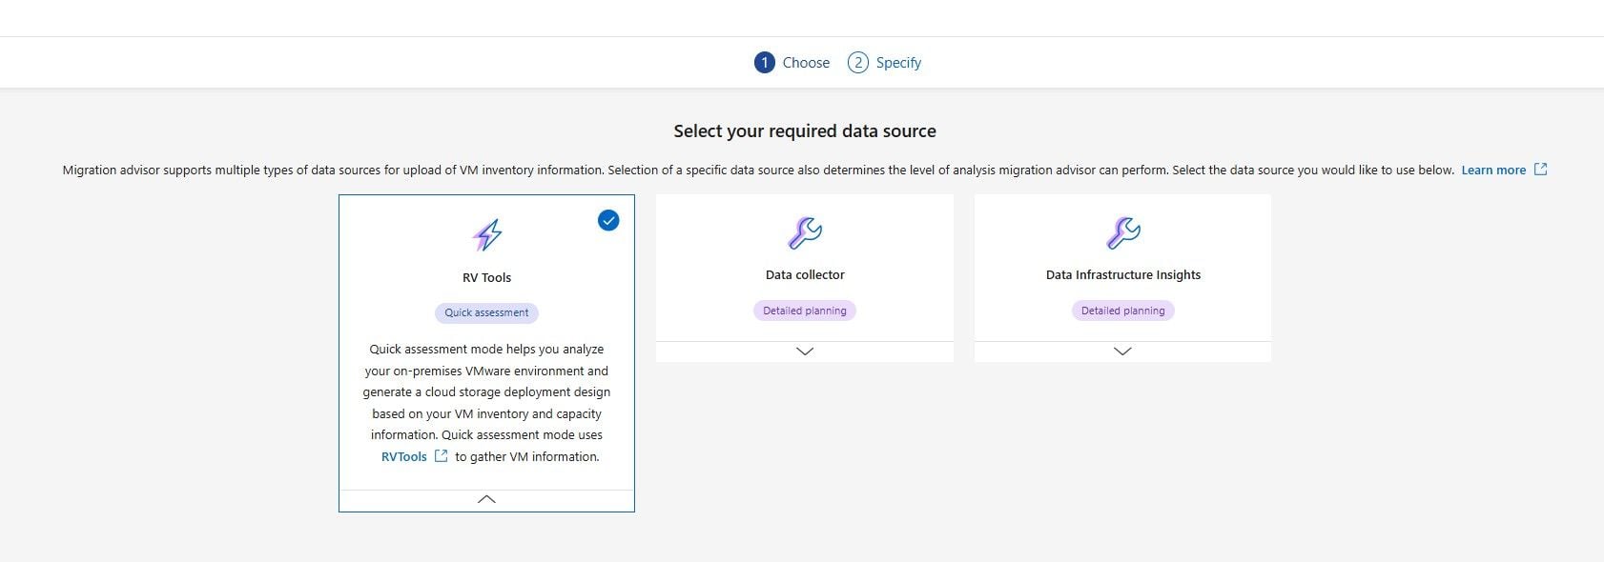Click Detailed planning badge under Data Infrastructure Insights

(1122, 311)
